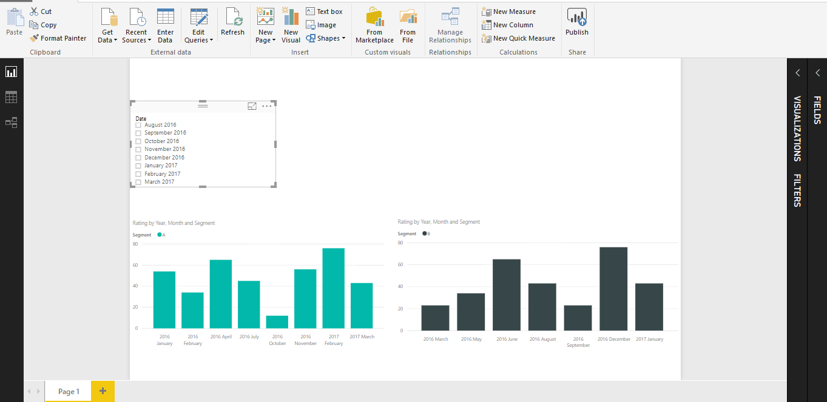Import custom visual From File
The width and height of the screenshot is (827, 402).
coord(408,25)
